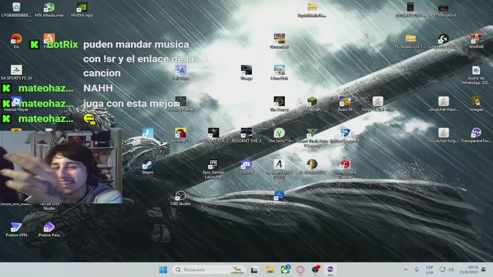The width and height of the screenshot is (493, 277).
Task: Select the TikTok LIVE Studio shortcut
Action: (49, 207)
